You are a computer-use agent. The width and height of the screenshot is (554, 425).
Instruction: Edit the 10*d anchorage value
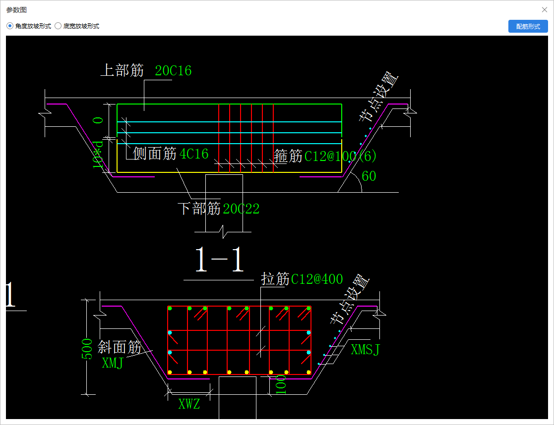coord(98,154)
